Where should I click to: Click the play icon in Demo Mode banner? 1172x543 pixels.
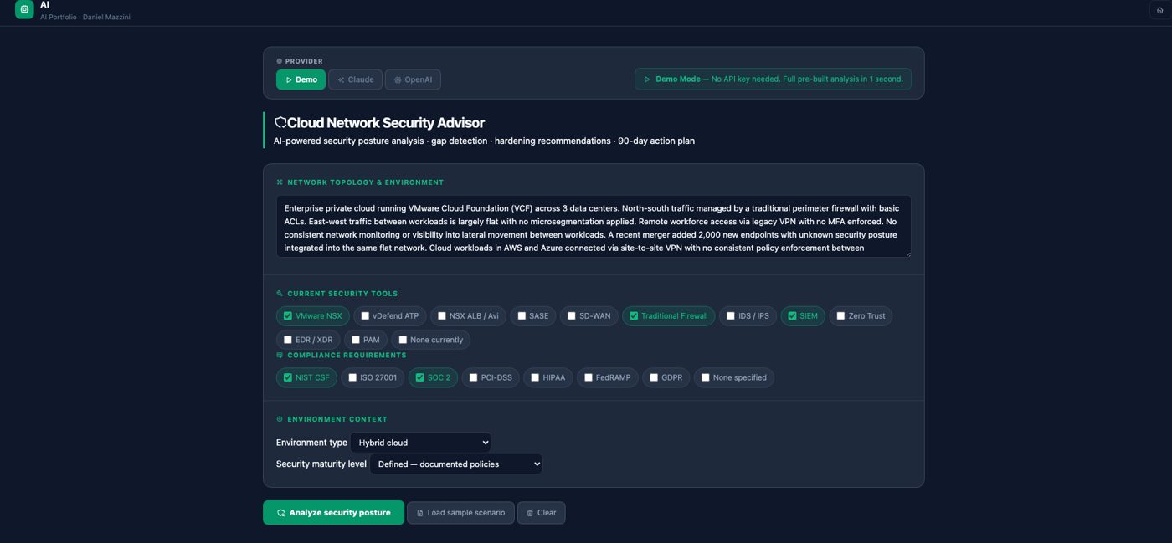click(x=647, y=79)
